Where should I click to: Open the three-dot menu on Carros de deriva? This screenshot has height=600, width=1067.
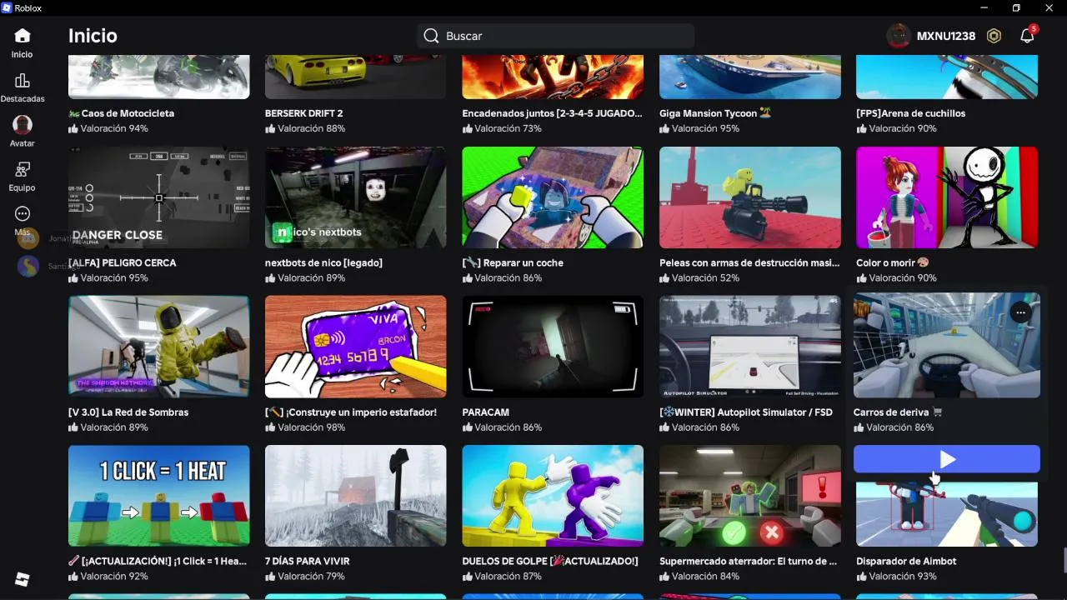pos(1020,312)
